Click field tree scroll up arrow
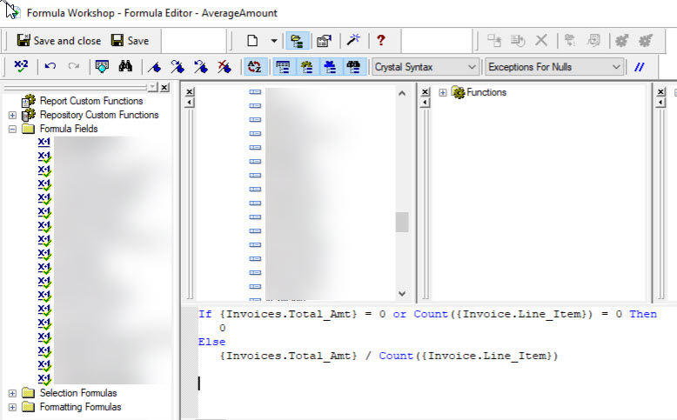 coord(402,93)
